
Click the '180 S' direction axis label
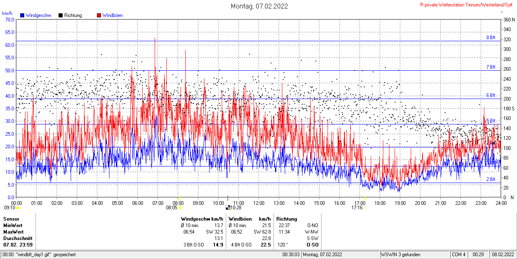pos(509,108)
